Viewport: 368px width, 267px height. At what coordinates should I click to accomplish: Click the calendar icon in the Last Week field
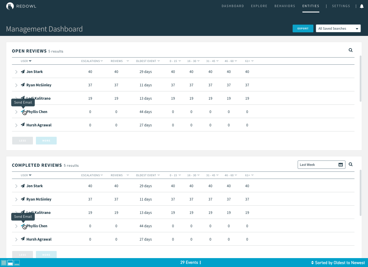coord(340,164)
